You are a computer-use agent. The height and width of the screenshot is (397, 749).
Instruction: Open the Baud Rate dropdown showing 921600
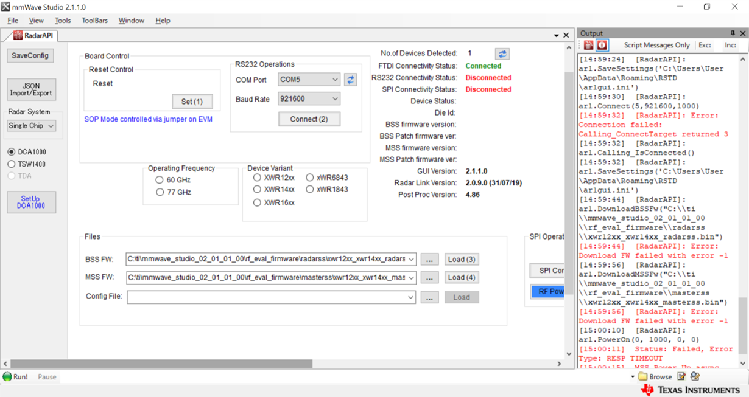[309, 98]
